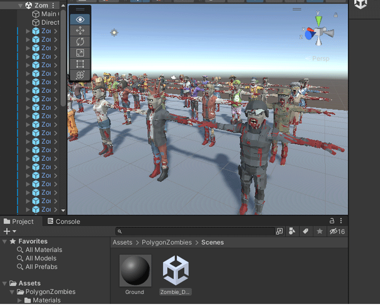Screen dimensions: 380x305
Task: Click the red X axis cone on gizmo
Action: point(310,30)
